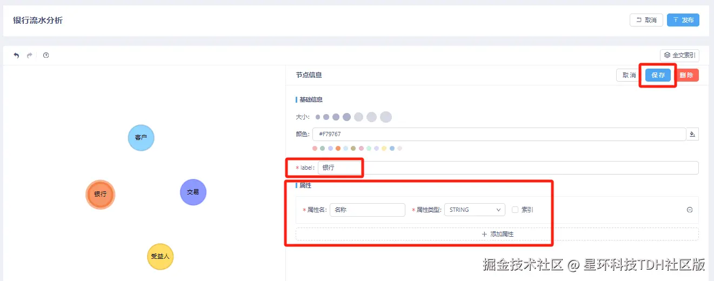The height and width of the screenshot is (281, 714).
Task: Pick the yellow color swatch
Action: coord(384,148)
